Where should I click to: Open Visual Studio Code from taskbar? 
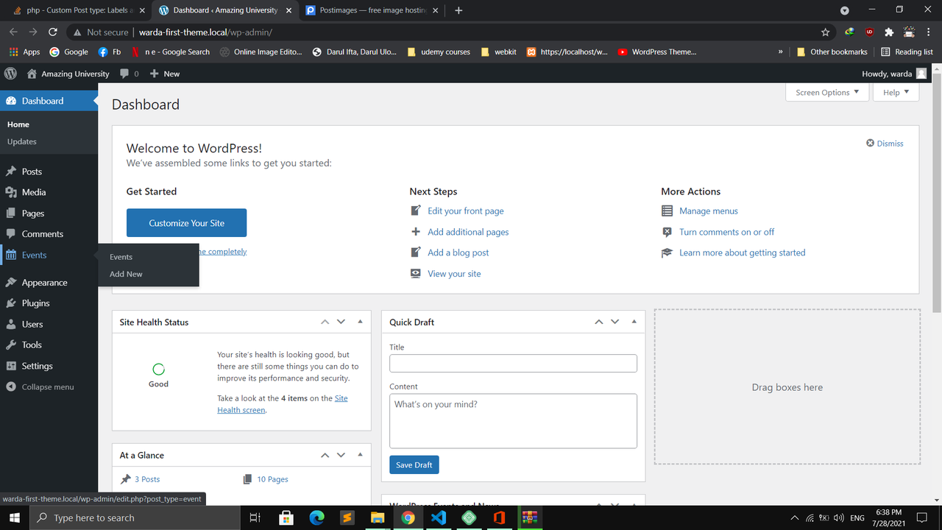tap(439, 517)
